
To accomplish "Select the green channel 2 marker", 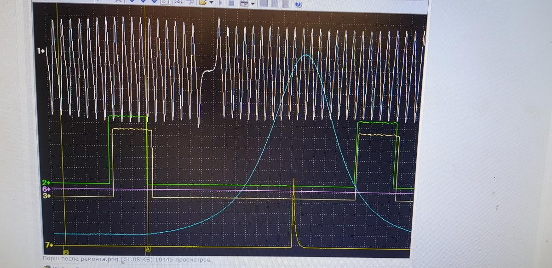I will point(46,182).
